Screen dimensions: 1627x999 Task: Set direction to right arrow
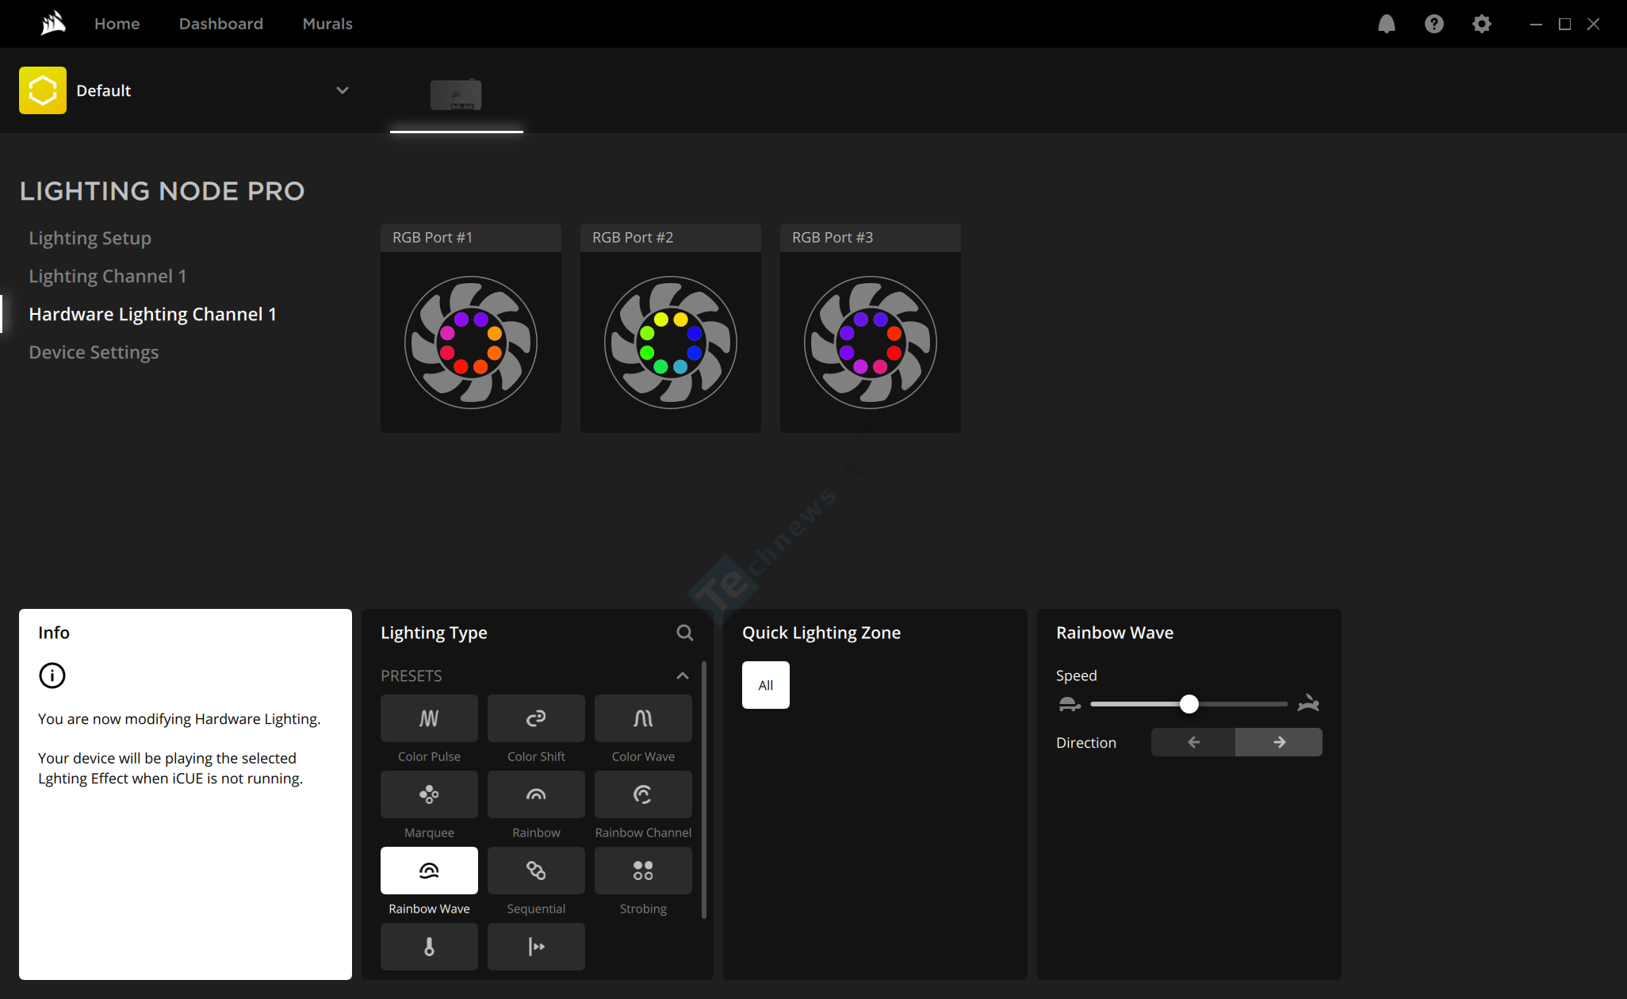pos(1279,742)
